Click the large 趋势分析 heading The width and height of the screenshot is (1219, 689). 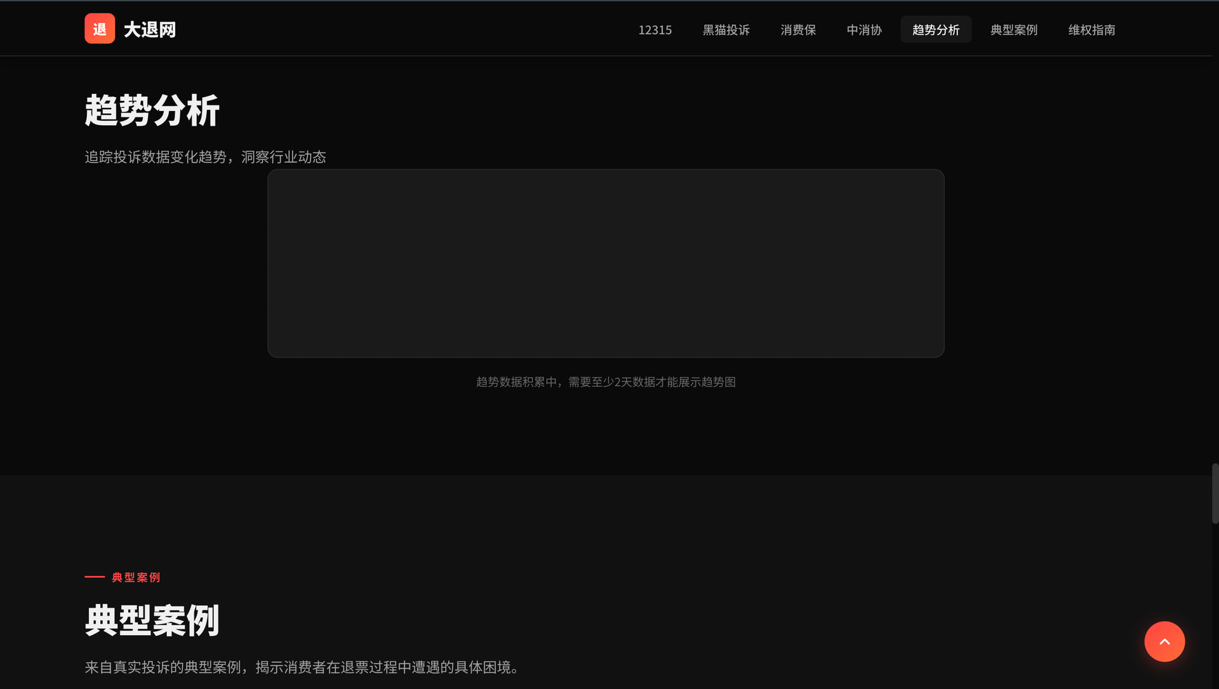point(152,110)
